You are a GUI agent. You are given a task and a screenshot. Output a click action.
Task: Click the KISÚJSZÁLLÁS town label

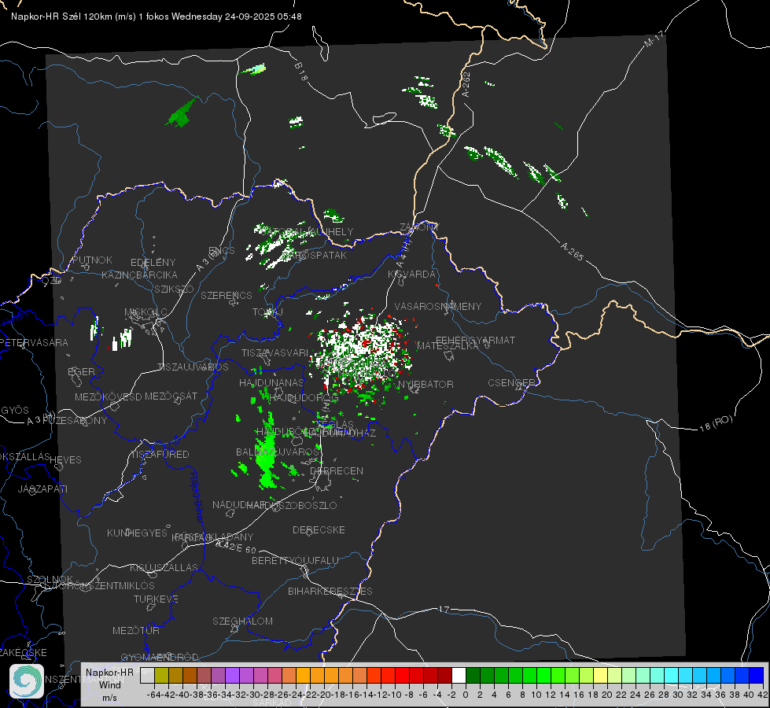164,567
